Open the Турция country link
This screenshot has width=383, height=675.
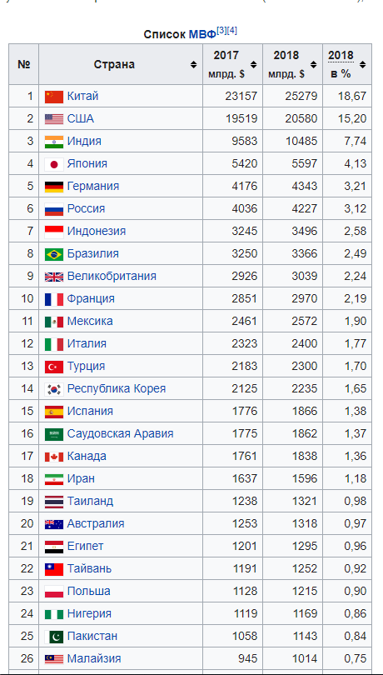[x=86, y=366]
